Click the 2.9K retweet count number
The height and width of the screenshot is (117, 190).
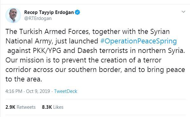[x=10, y=107]
